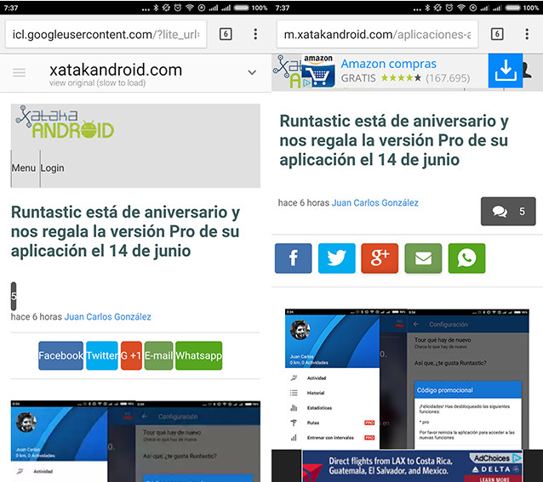
Task: Open overflow menu in left browser
Action: click(x=255, y=34)
